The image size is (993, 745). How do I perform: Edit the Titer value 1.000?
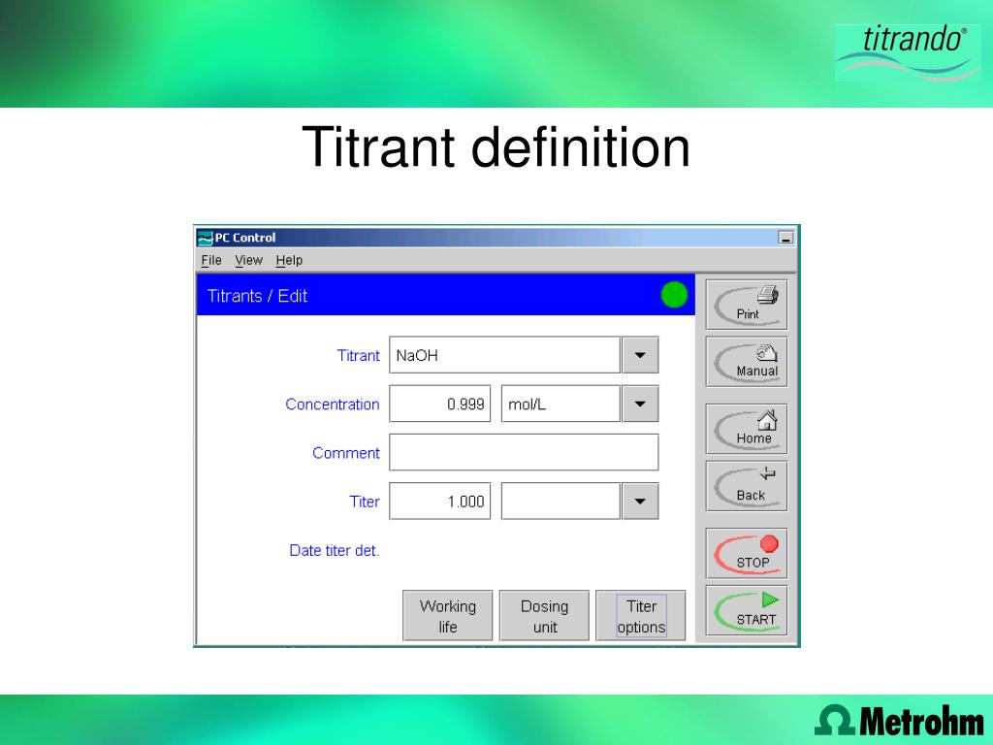click(x=440, y=502)
